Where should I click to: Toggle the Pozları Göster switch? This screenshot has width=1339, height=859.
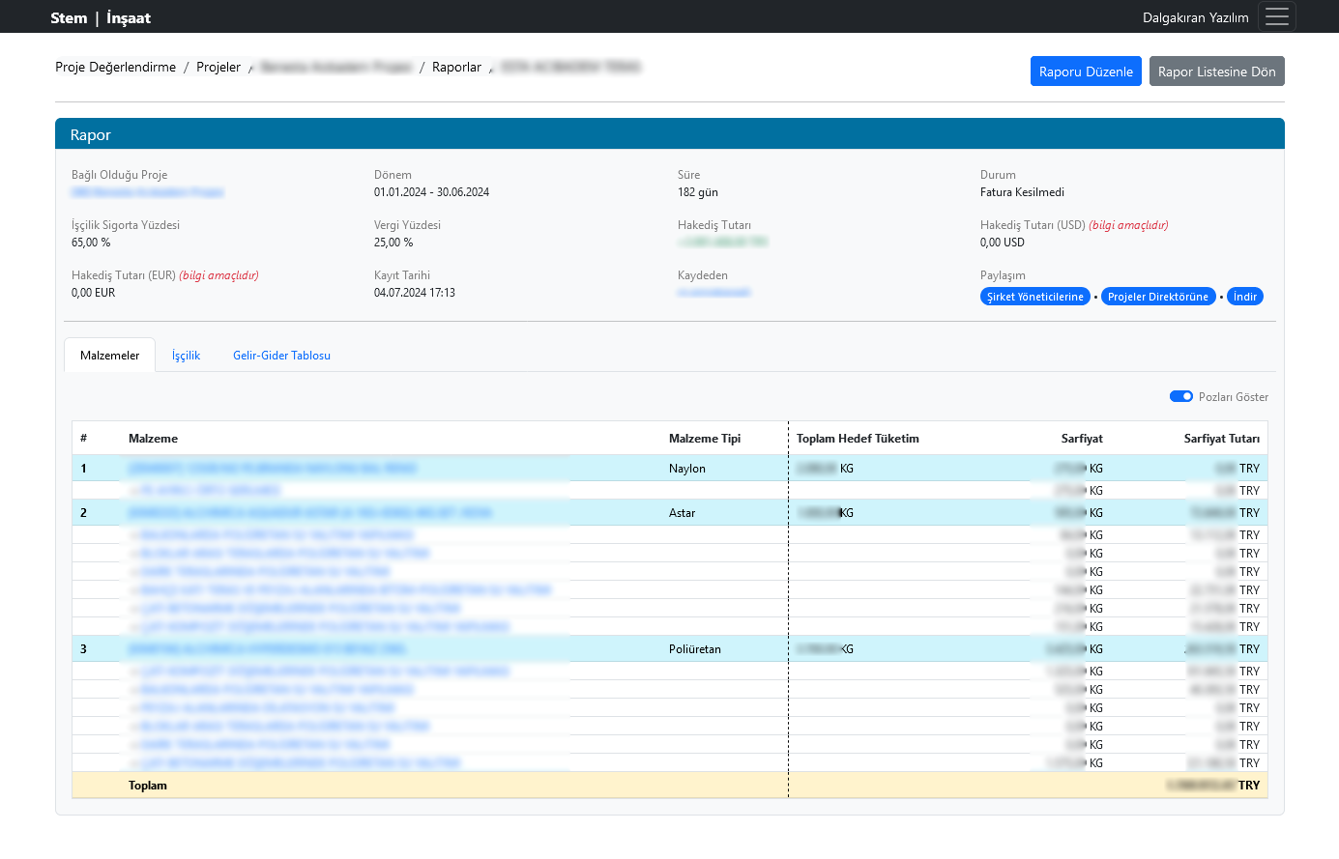click(1180, 396)
